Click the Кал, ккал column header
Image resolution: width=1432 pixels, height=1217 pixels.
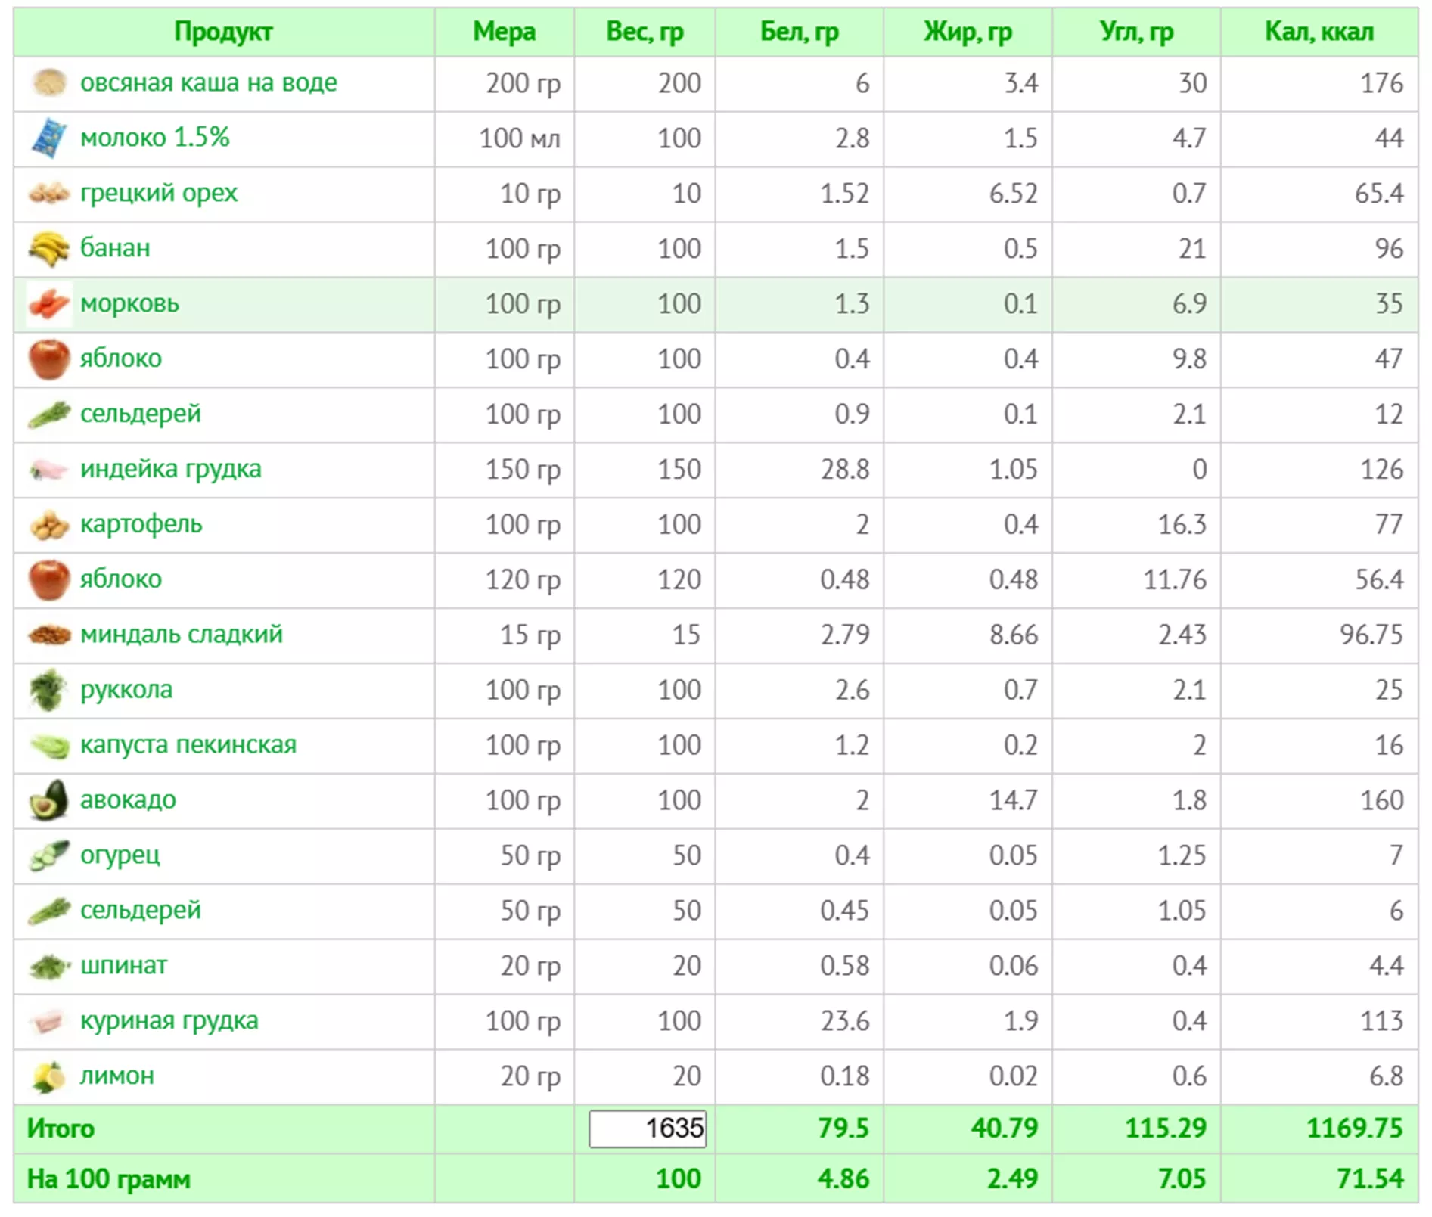pos(1319,32)
